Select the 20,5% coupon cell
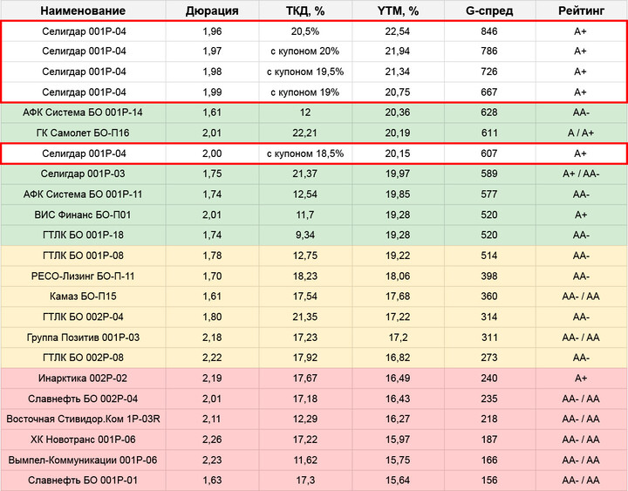 pyautogui.click(x=305, y=31)
